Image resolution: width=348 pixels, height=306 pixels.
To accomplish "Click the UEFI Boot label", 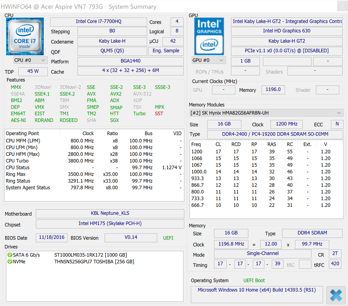I will click(x=254, y=280).
